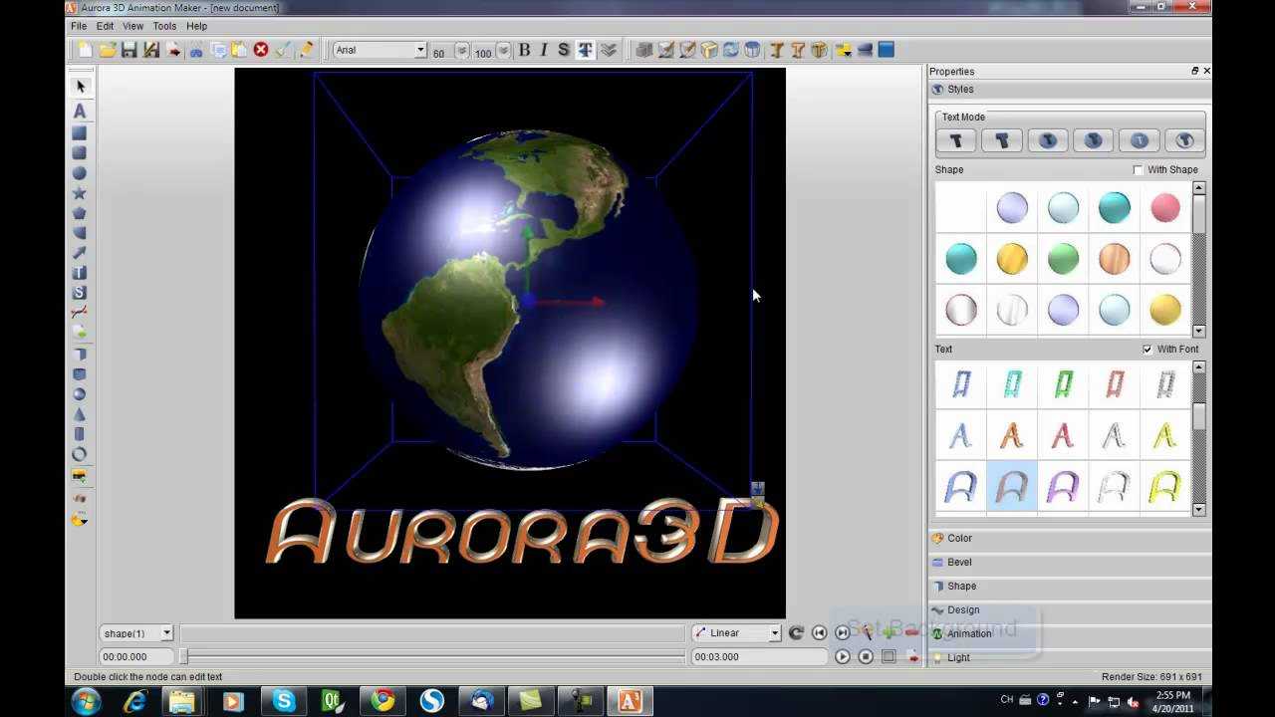The image size is (1275, 717).
Task: Choose the rectangle shape tool
Action: tap(80, 132)
